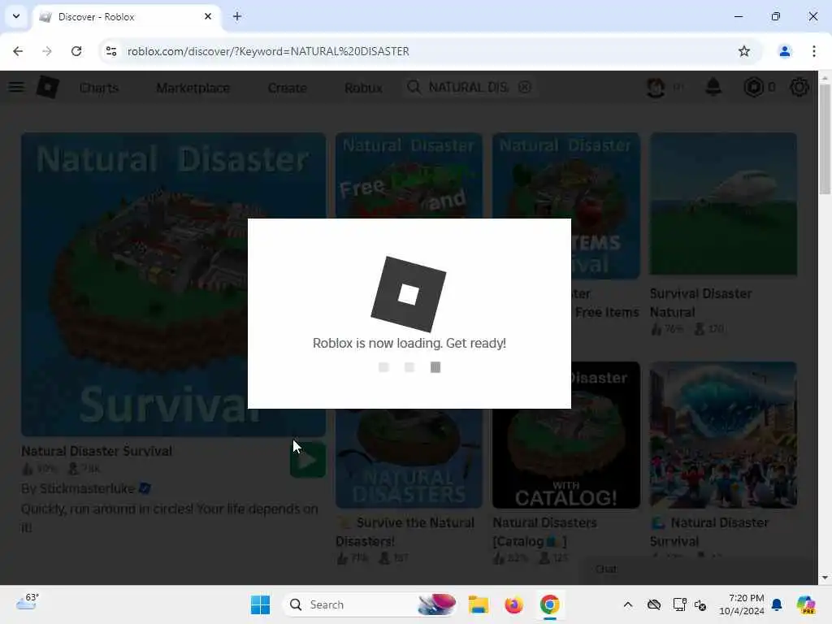The image size is (832, 624).
Task: Reload the Roblox page
Action: [x=76, y=51]
